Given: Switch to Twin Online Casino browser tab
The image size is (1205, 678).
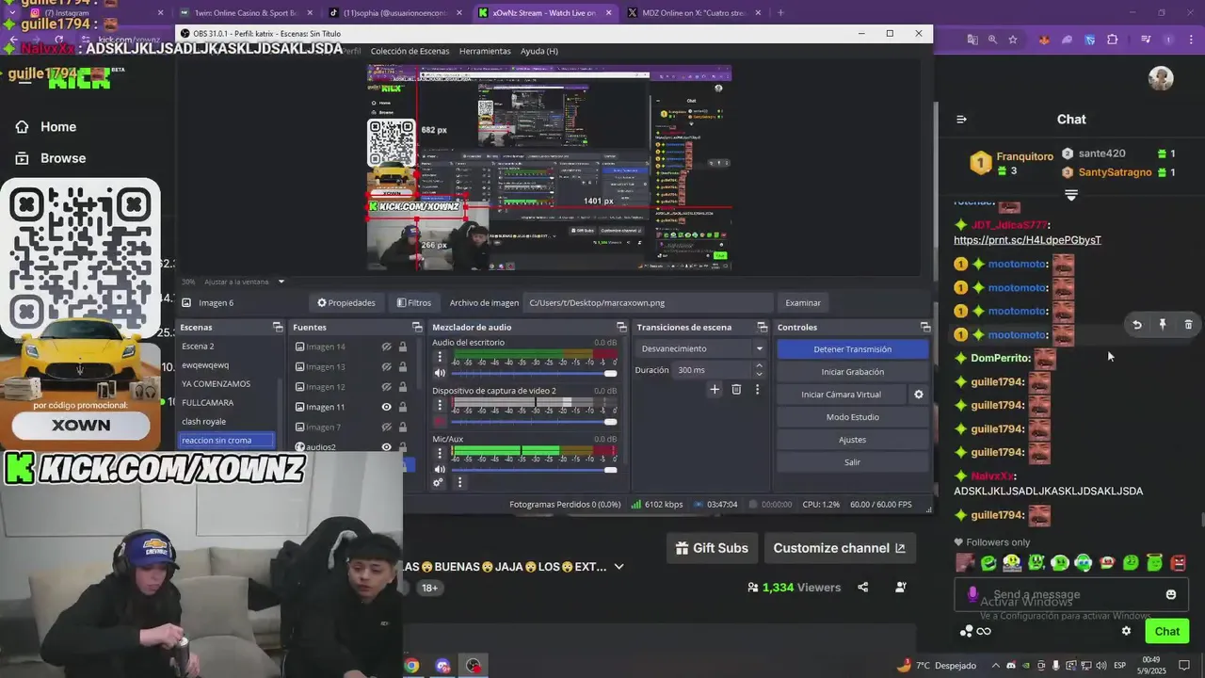Looking at the screenshot, I should pyautogui.click(x=245, y=13).
